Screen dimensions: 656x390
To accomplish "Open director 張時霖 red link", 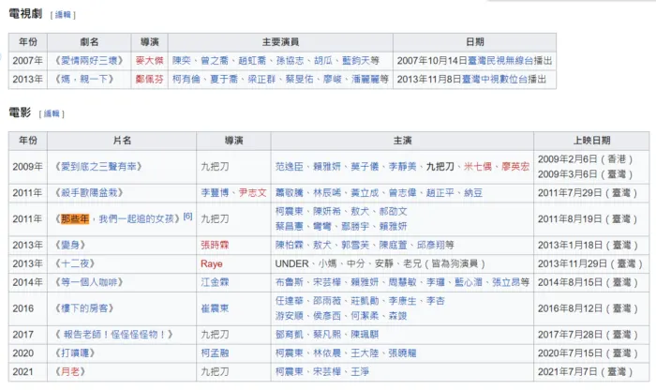I will (x=215, y=245).
